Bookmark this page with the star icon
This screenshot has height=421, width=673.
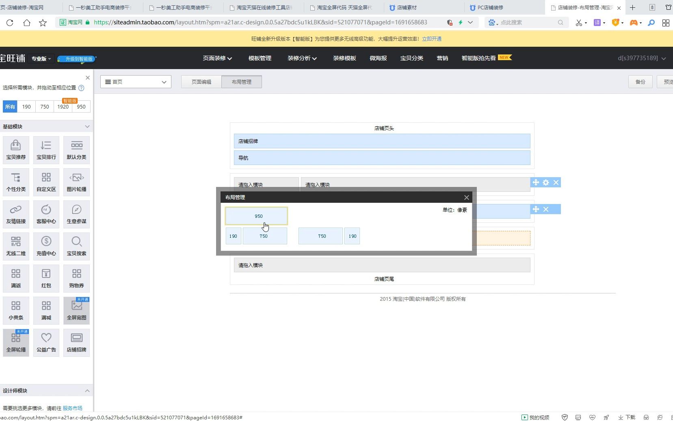43,23
